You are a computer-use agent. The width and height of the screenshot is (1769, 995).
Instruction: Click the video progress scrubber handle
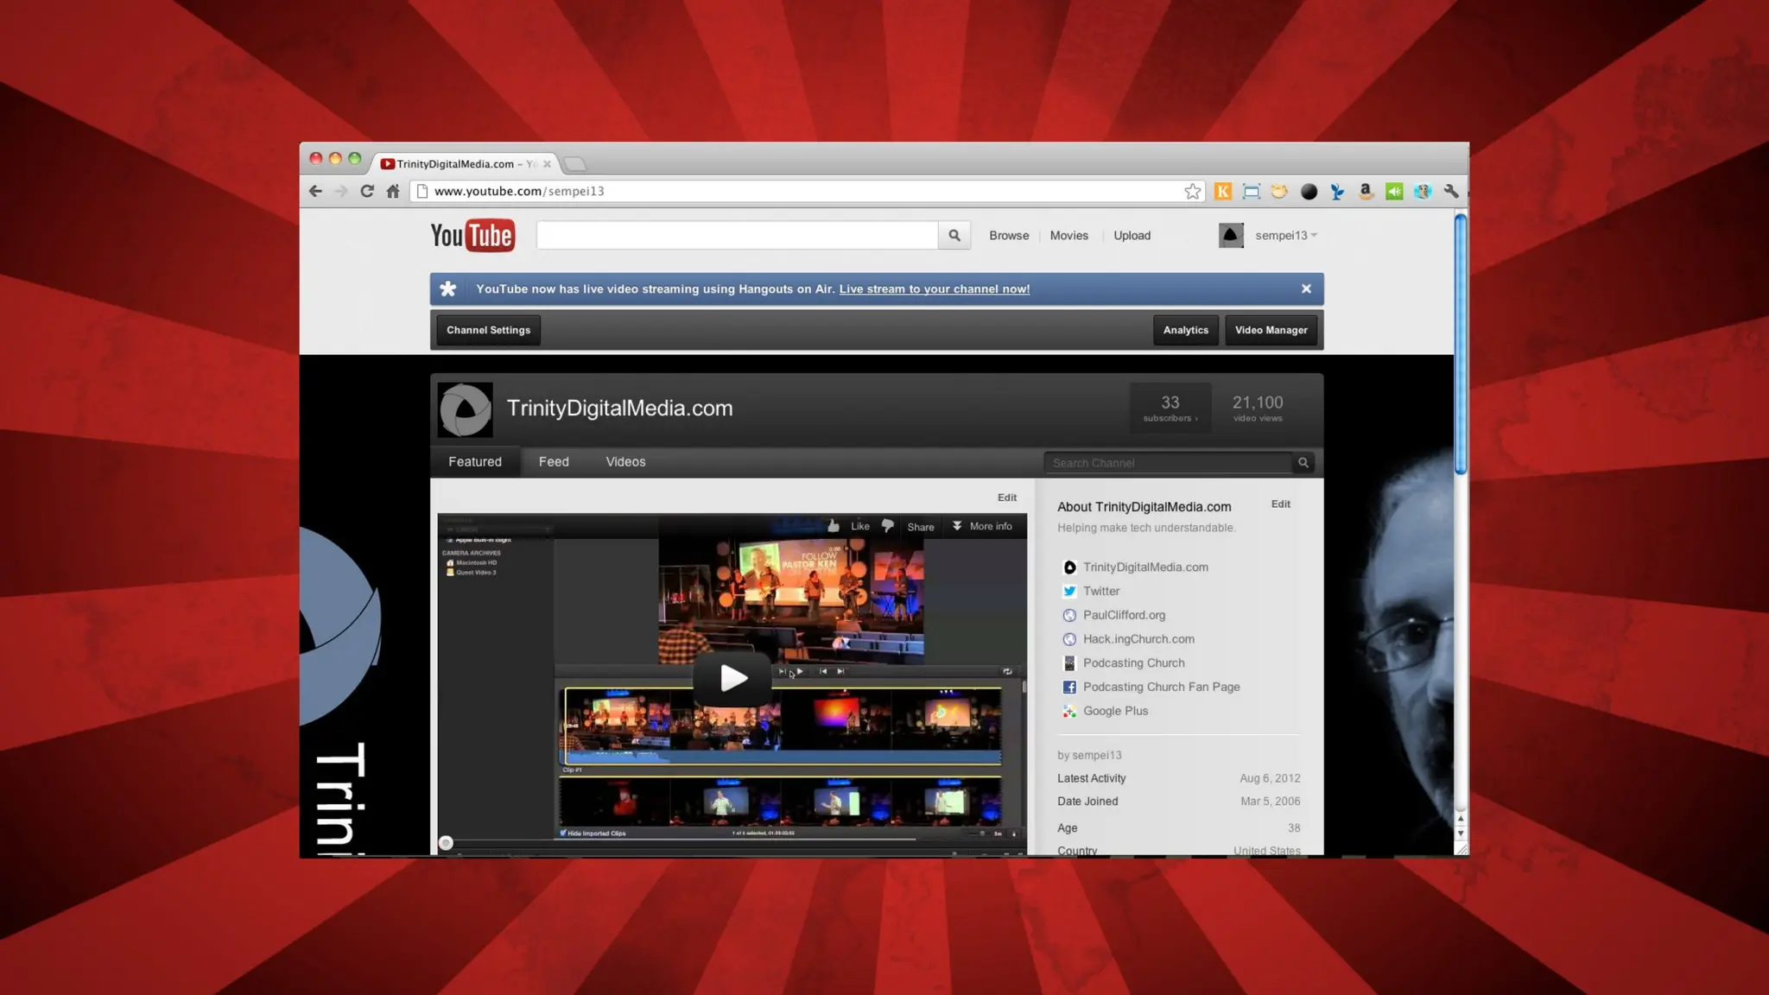pyautogui.click(x=446, y=843)
